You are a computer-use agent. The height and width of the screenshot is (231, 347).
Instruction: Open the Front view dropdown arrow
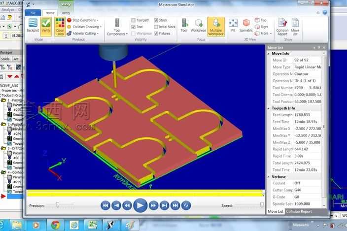tap(271, 33)
